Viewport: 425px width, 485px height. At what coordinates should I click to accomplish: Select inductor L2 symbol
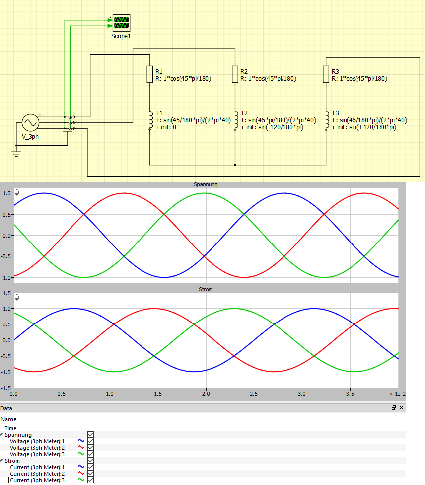coord(236,121)
